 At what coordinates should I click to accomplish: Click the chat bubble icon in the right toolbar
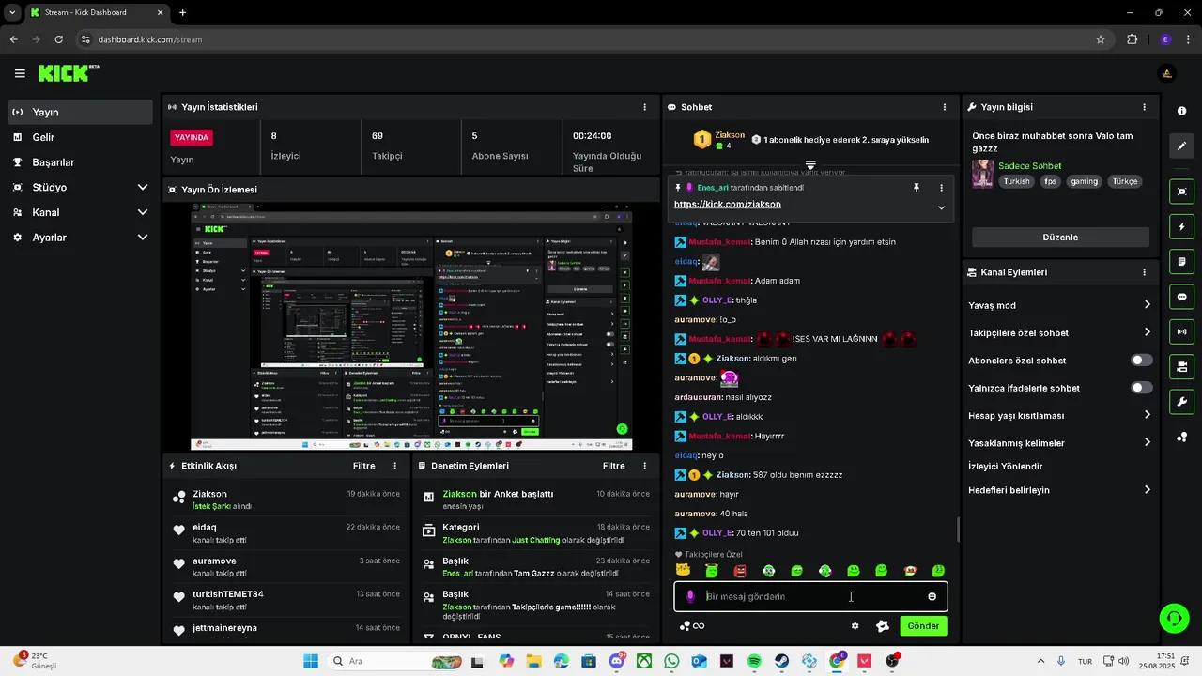[x=1181, y=297]
